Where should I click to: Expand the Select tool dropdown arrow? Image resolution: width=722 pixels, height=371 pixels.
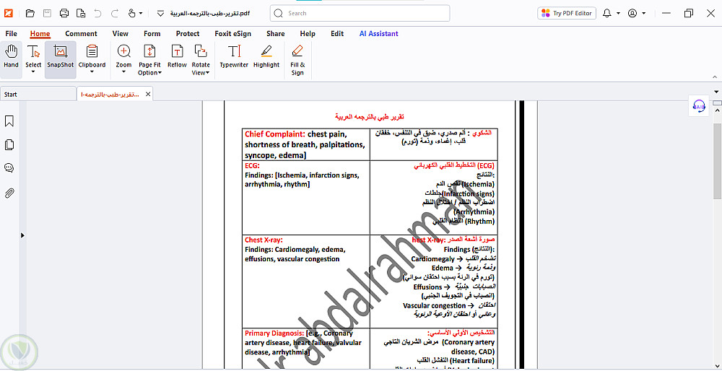tap(33, 71)
